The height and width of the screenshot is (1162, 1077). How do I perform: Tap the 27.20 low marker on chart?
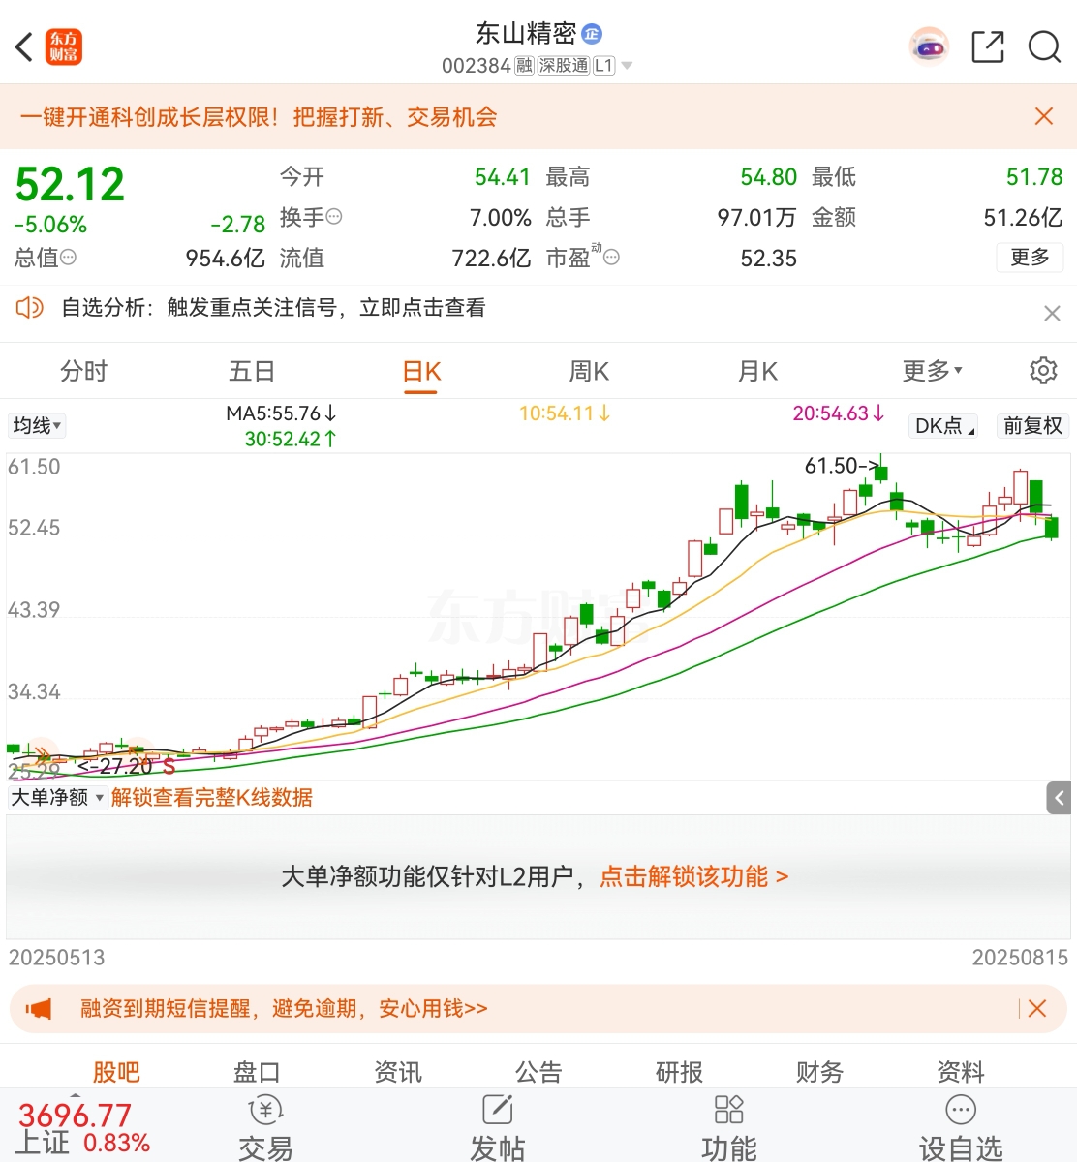tap(115, 766)
